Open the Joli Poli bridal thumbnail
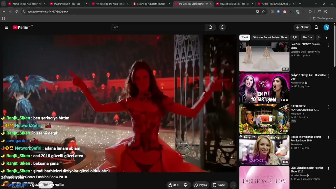This screenshot has width=336, height=189. (x=264, y=57)
